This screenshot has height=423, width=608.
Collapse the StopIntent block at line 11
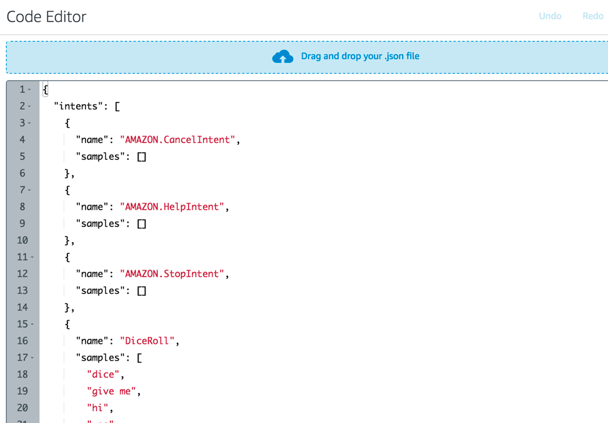point(32,257)
